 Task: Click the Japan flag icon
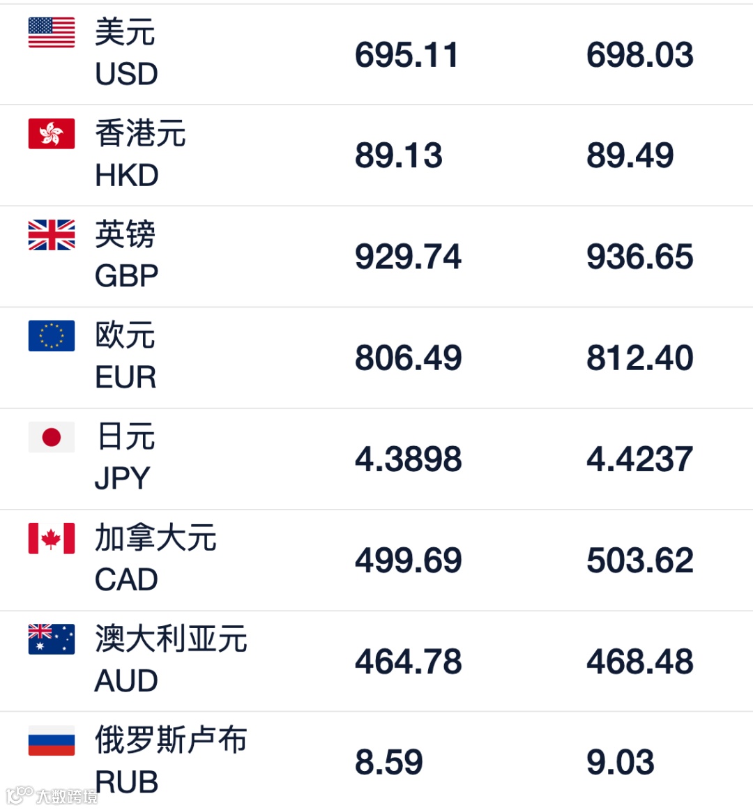pyautogui.click(x=51, y=437)
